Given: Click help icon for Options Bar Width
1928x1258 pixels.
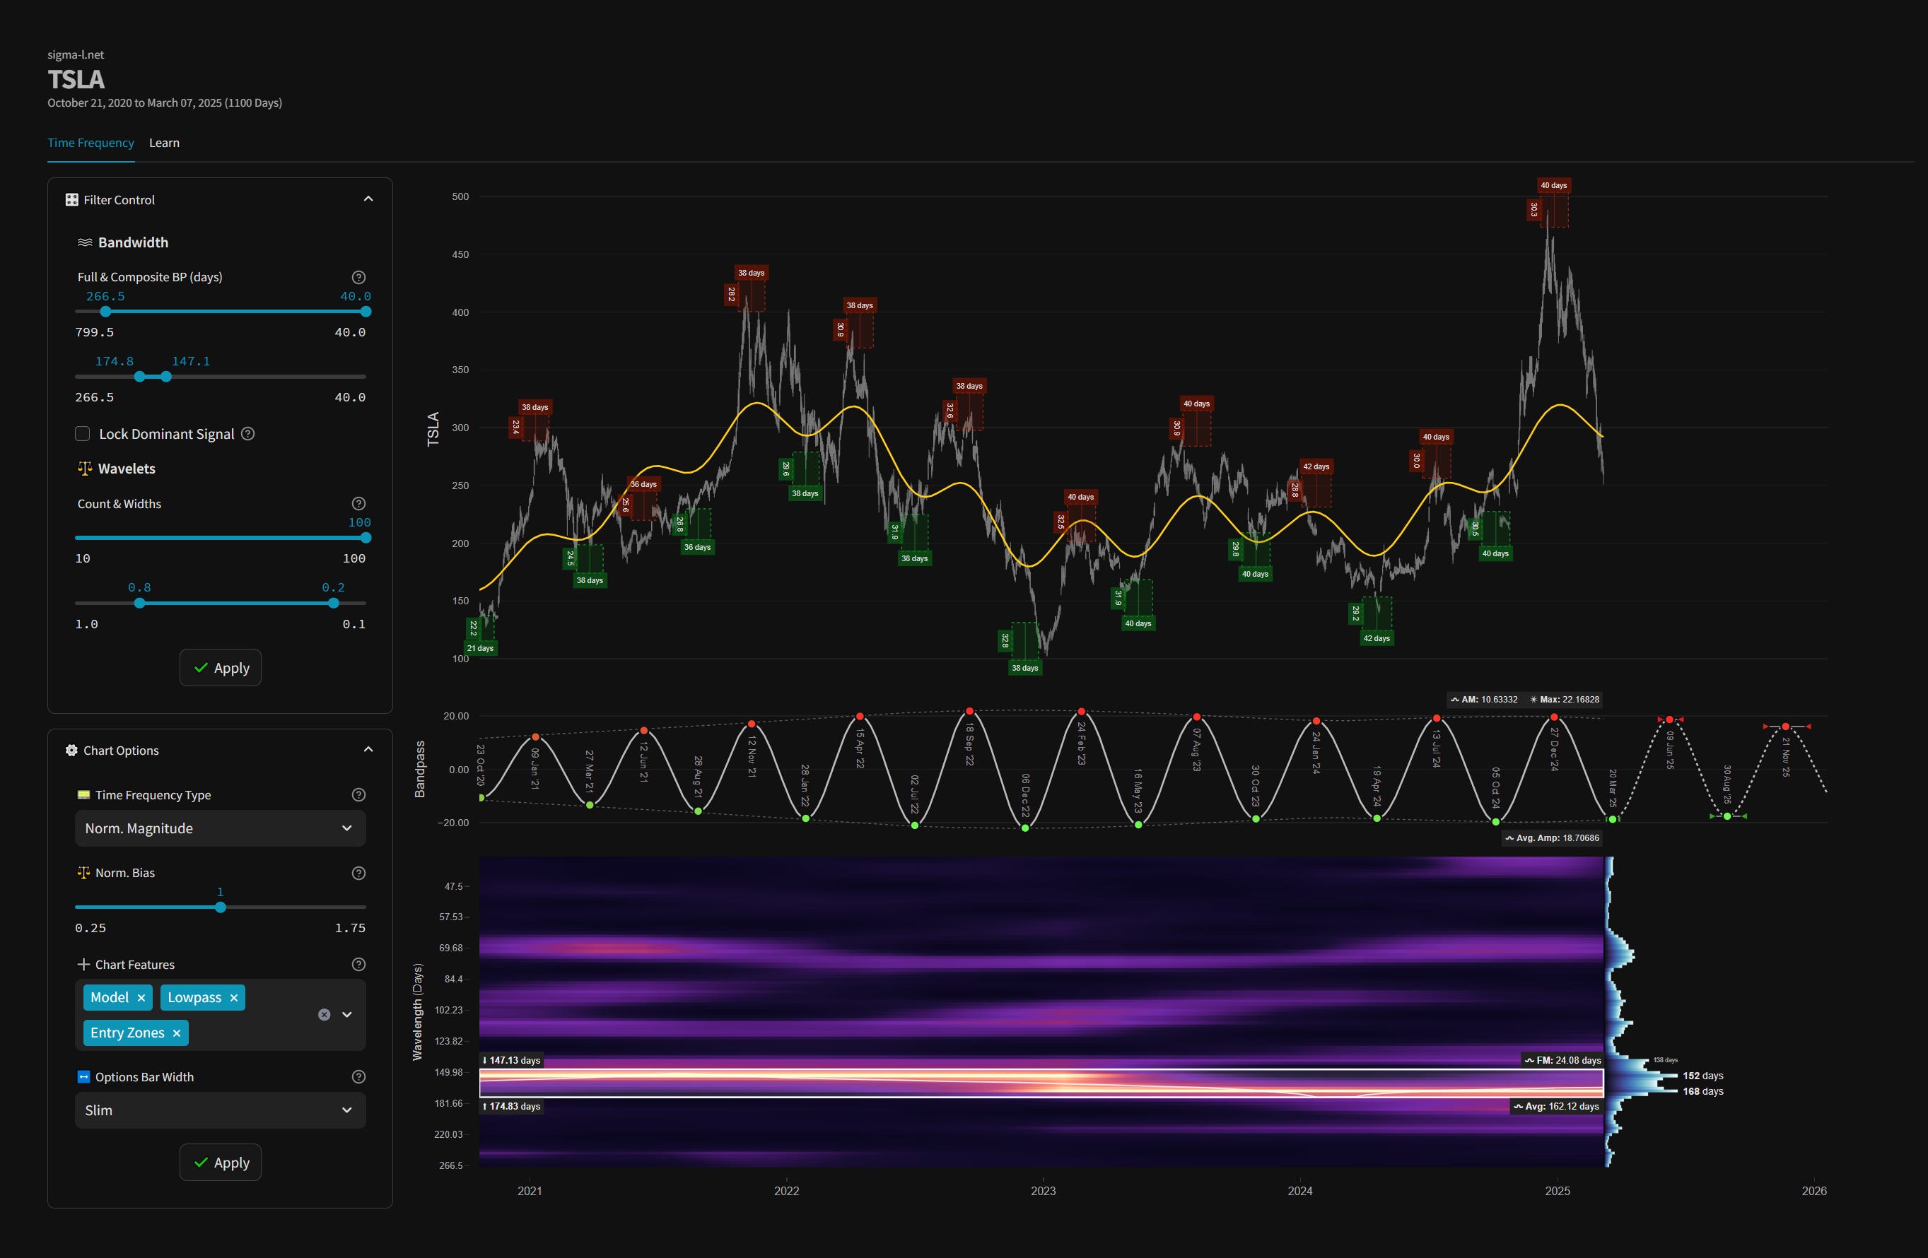Looking at the screenshot, I should click(x=358, y=1076).
